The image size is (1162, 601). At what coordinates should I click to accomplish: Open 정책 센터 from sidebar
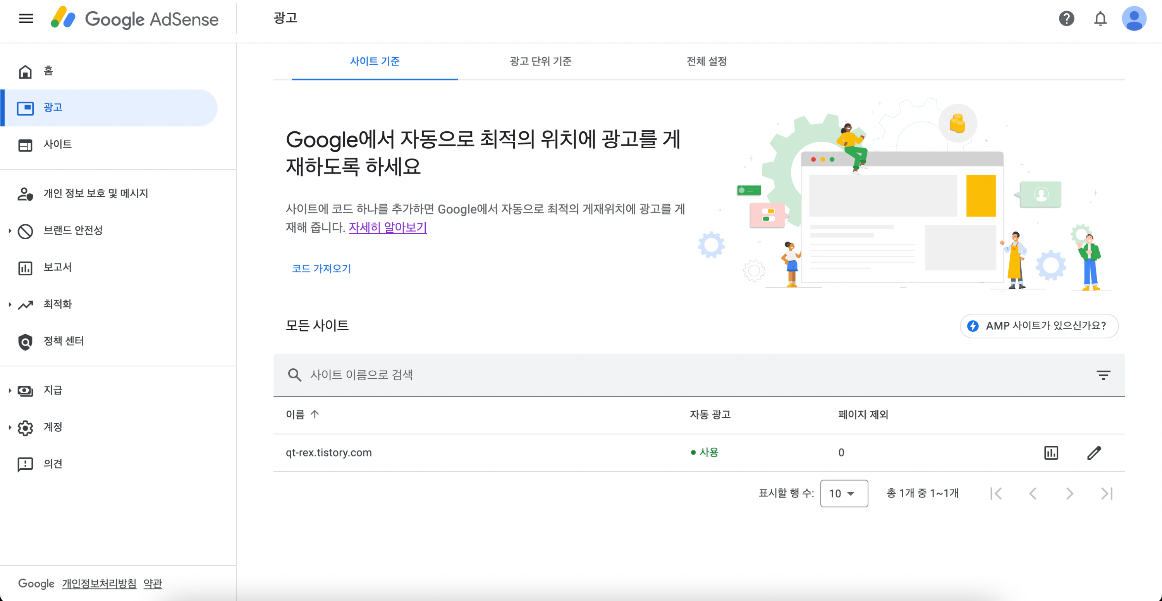[x=63, y=341]
